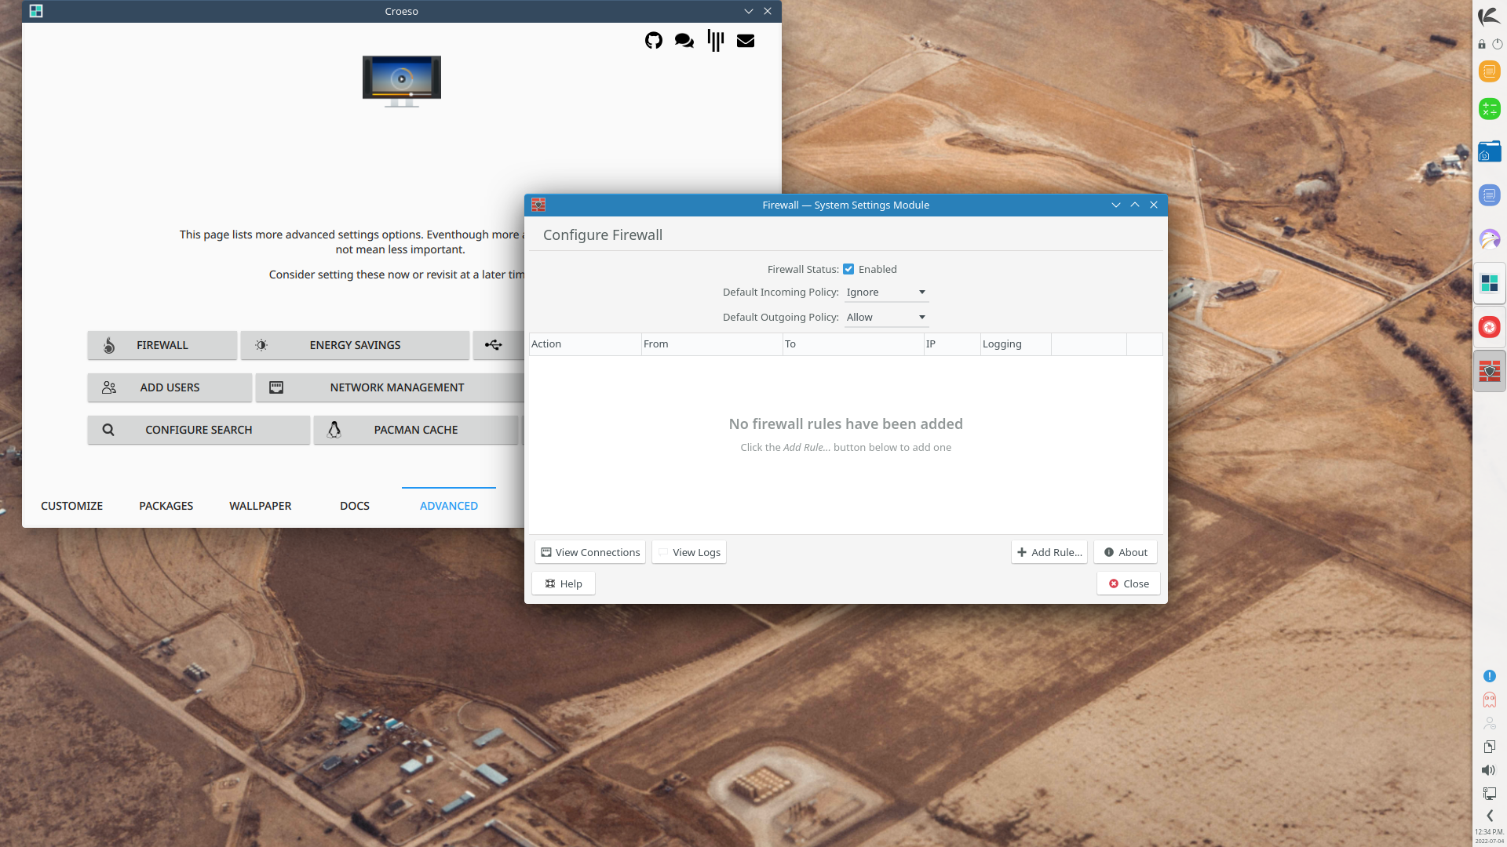Click the FIREWALL button in Croeso
1507x847 pixels.
(162, 345)
